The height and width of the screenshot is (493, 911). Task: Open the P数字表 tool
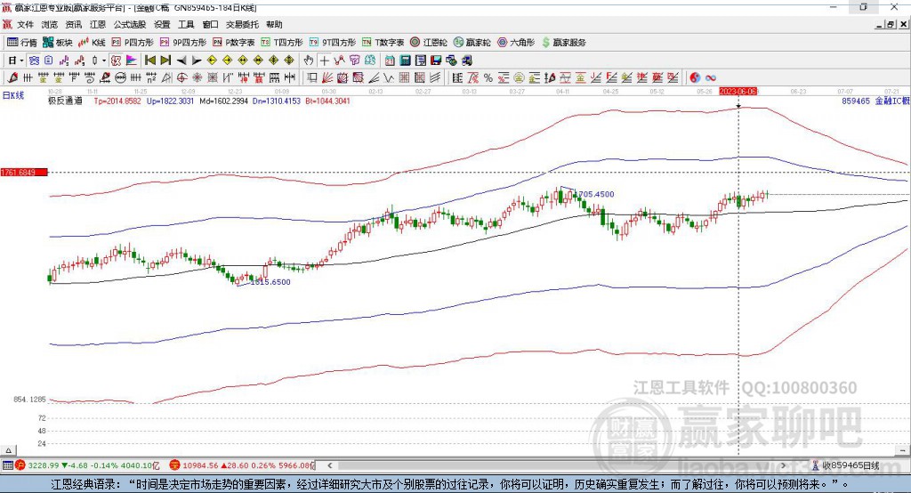(234, 43)
